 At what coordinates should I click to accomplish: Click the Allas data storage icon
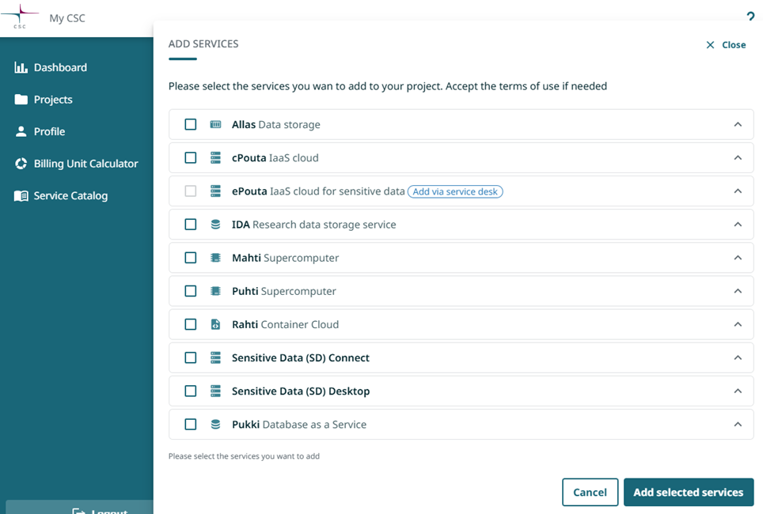pos(215,124)
